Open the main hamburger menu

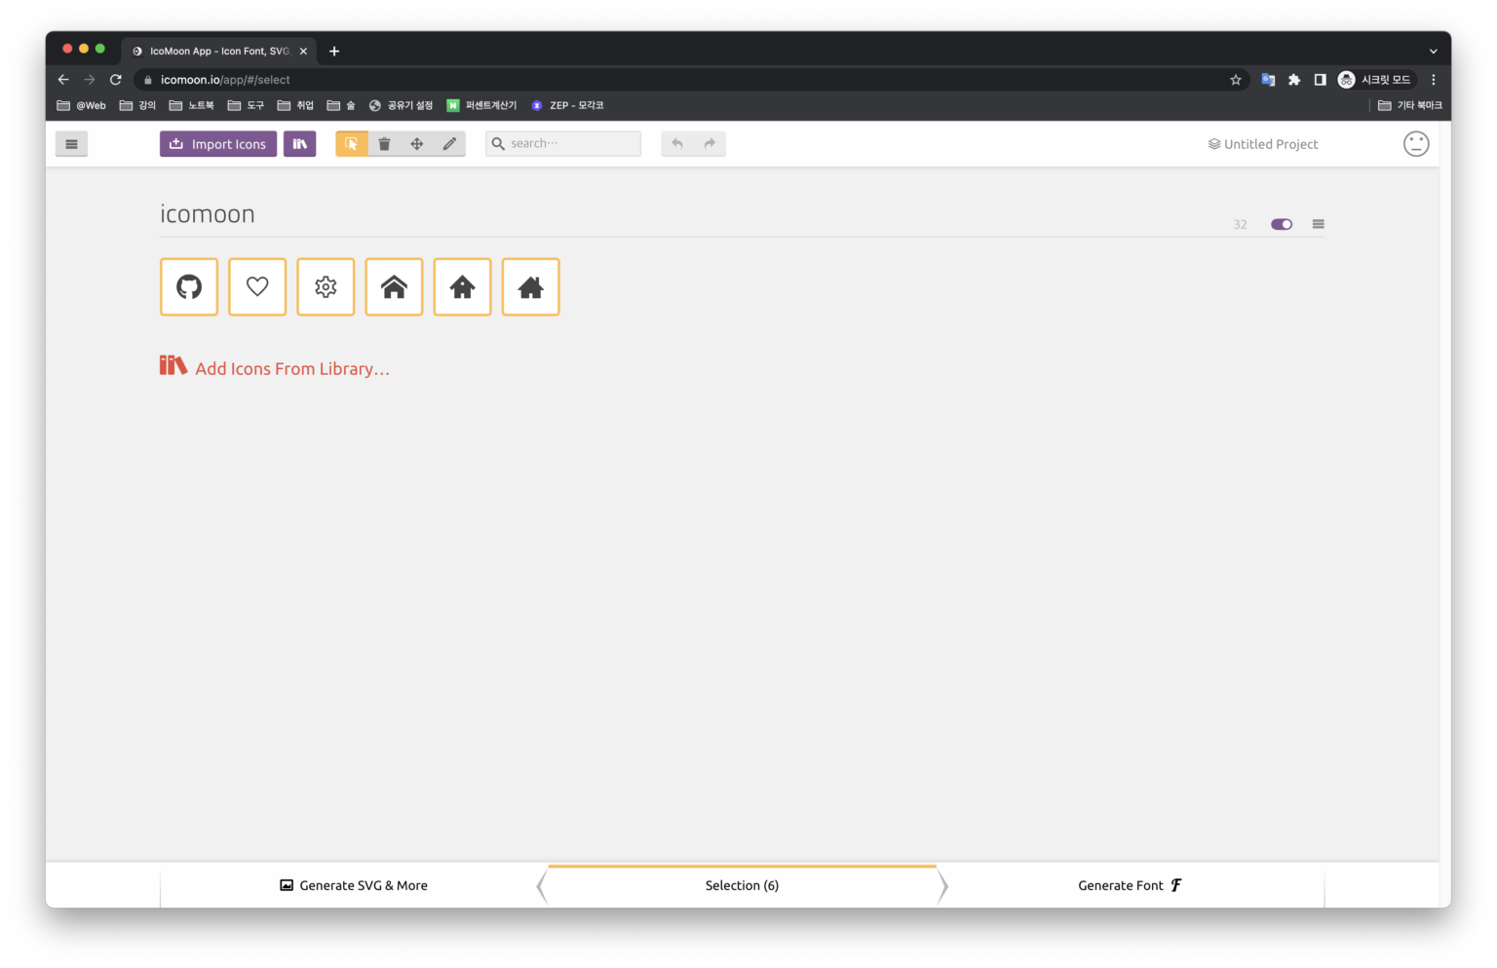(71, 144)
